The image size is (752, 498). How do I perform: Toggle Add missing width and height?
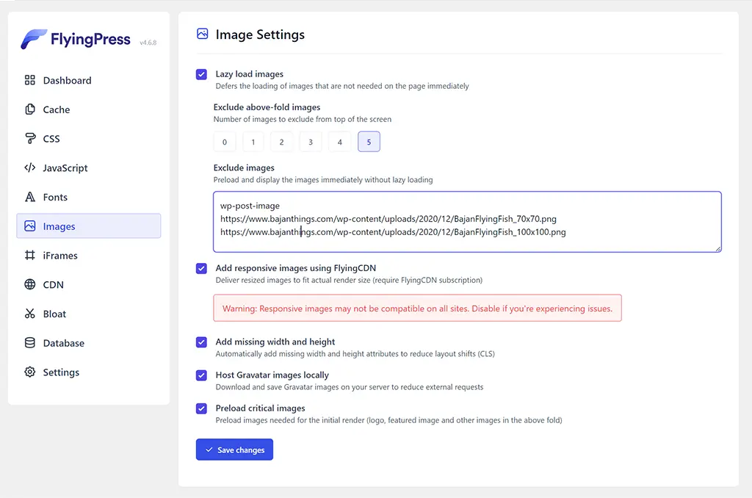pos(201,342)
